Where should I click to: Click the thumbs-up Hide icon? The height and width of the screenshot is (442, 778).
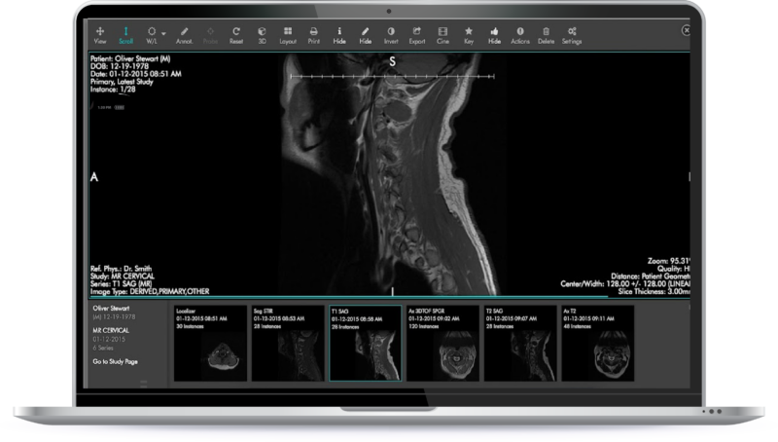(494, 35)
